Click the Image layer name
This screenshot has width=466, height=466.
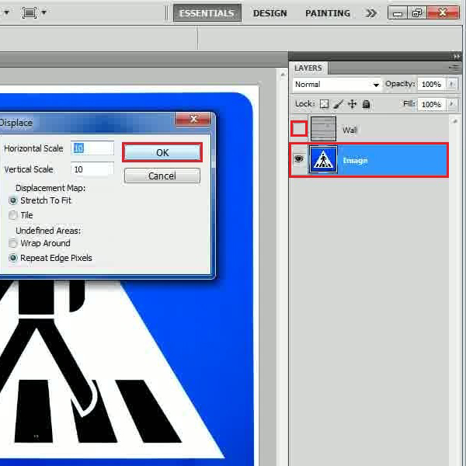tap(355, 161)
